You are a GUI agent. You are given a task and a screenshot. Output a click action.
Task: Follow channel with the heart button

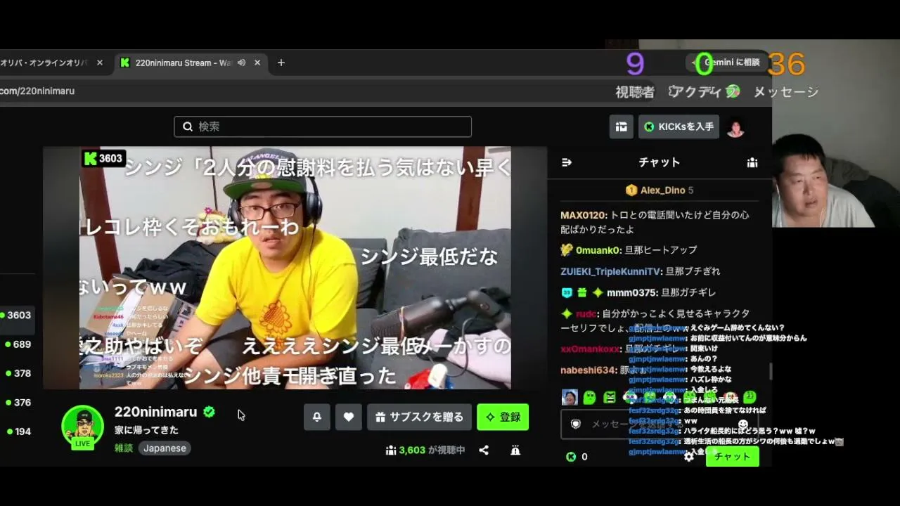[348, 417]
